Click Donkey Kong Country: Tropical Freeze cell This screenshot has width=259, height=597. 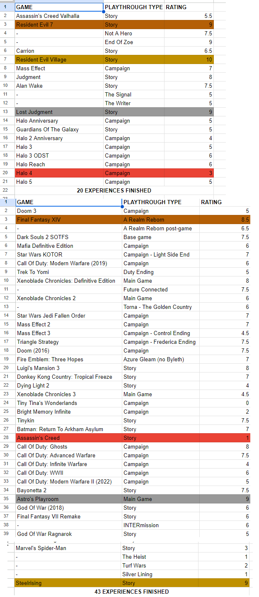tap(68, 377)
